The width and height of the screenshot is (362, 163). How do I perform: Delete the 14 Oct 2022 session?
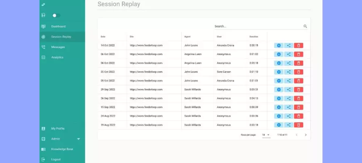(x=299, y=46)
